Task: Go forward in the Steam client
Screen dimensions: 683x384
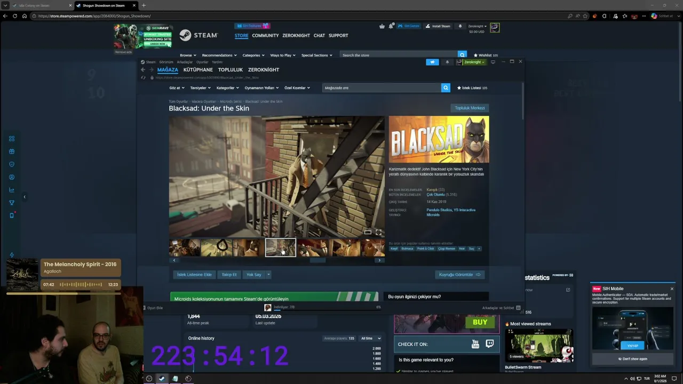Action: coord(152,69)
